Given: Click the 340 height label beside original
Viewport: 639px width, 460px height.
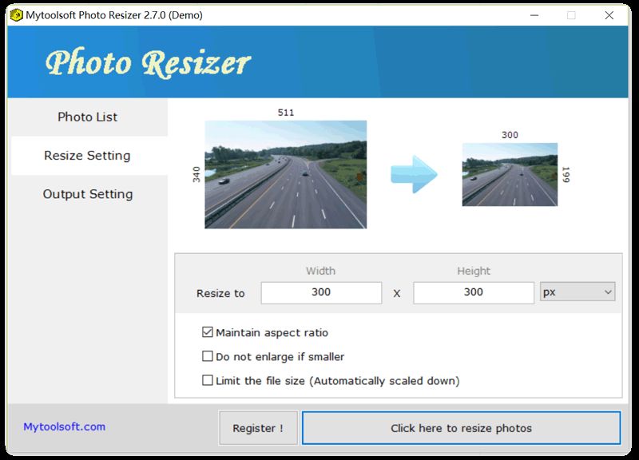Looking at the screenshot, I should [196, 174].
